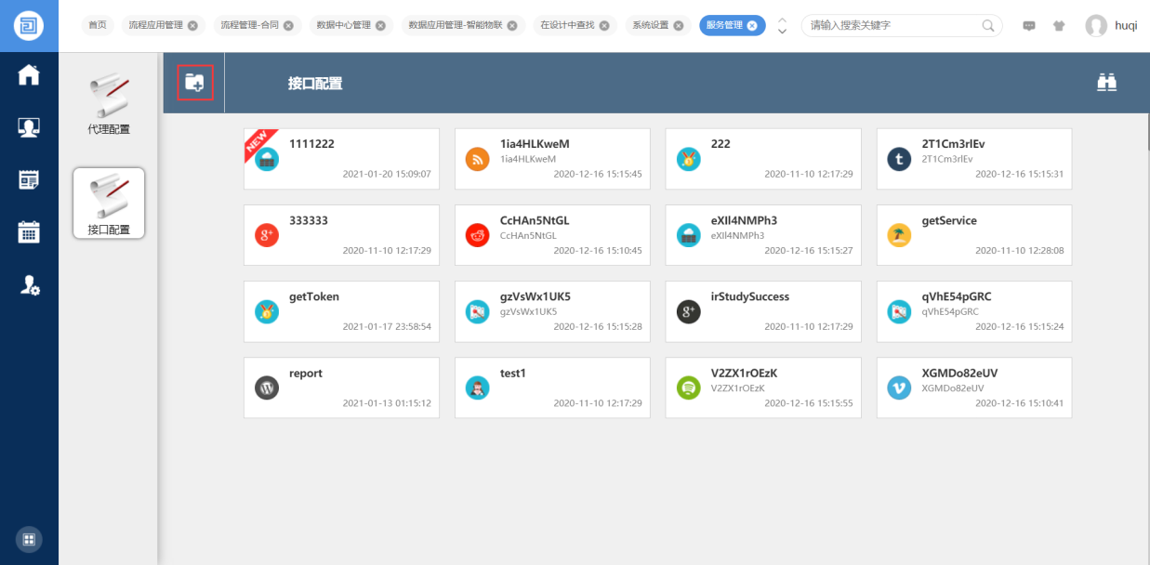
Task: Click timestamp 2021-01-13 01:15:12
Action: click(x=387, y=403)
